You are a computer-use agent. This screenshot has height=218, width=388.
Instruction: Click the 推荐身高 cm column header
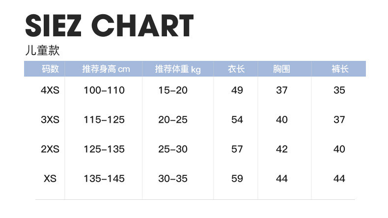tap(106, 69)
